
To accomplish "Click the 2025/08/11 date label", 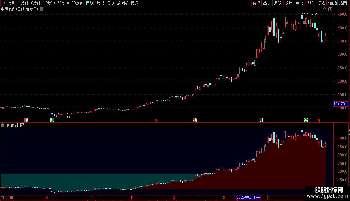I will coord(248,197).
